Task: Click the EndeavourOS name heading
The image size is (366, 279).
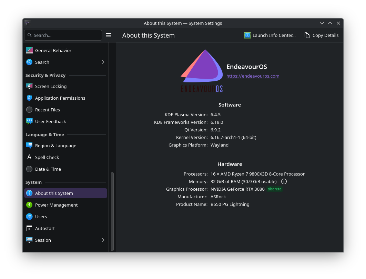Action: coord(247,67)
